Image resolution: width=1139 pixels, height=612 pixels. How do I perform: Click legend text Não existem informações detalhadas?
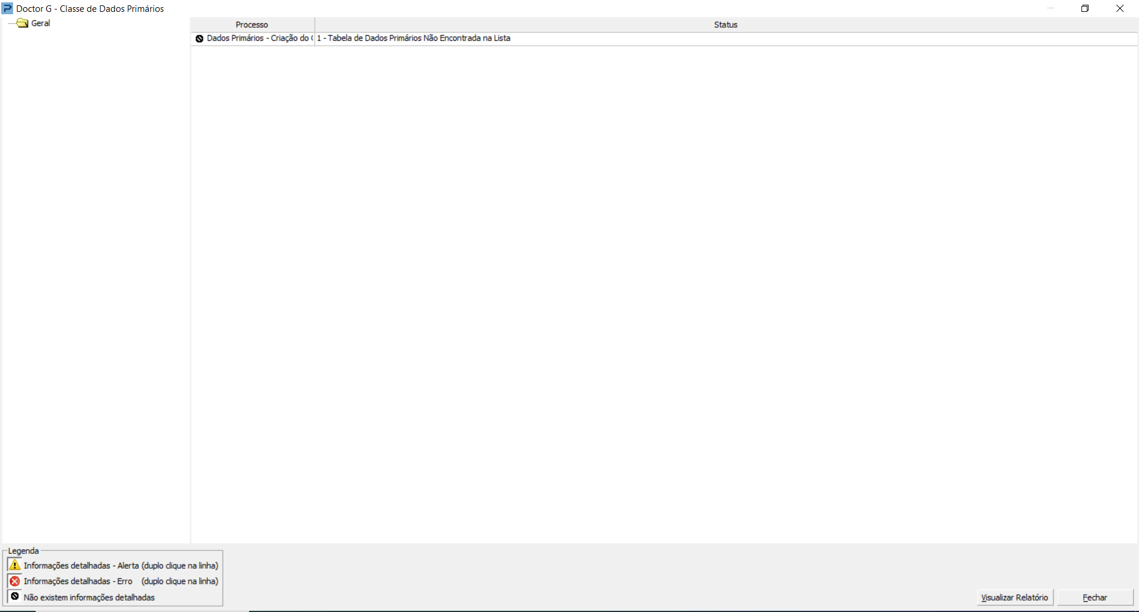click(89, 597)
